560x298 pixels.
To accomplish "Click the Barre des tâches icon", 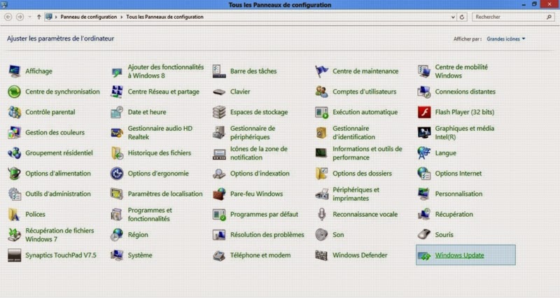I will pos(219,71).
